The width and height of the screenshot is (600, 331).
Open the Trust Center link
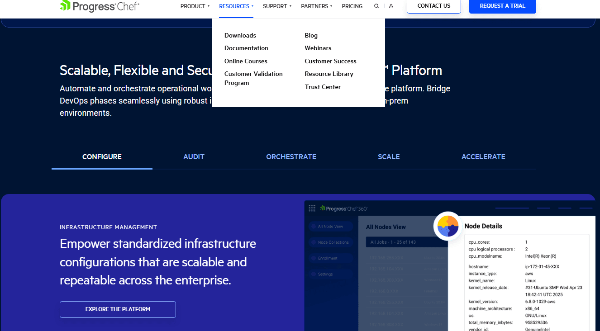click(323, 87)
